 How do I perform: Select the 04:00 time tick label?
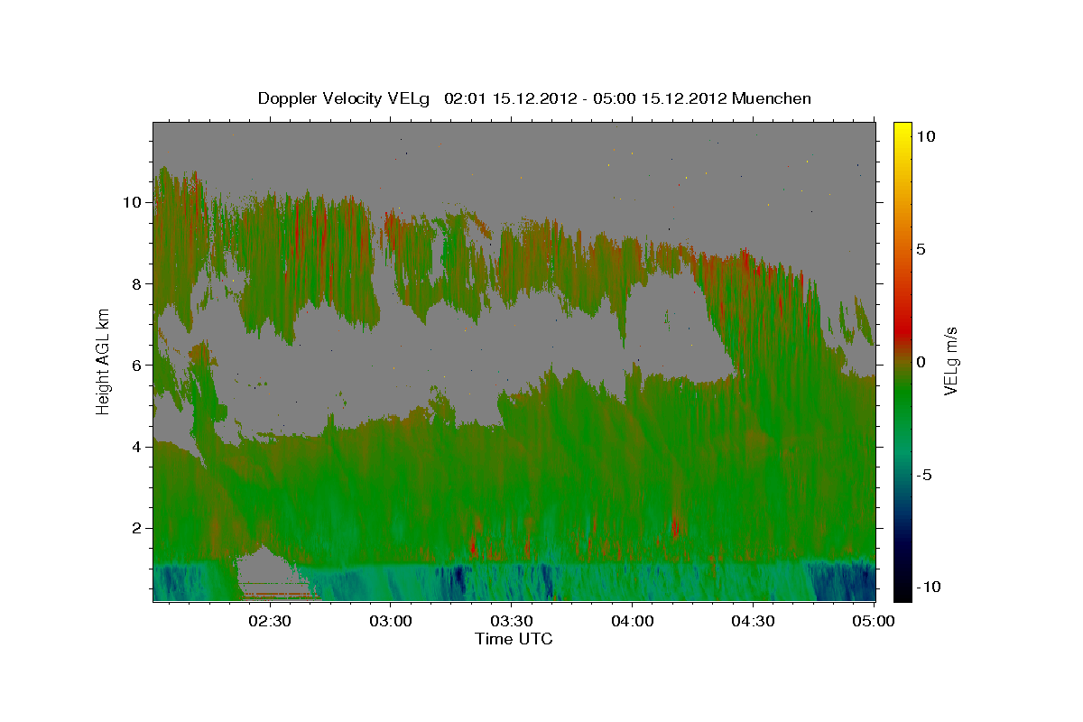click(632, 621)
